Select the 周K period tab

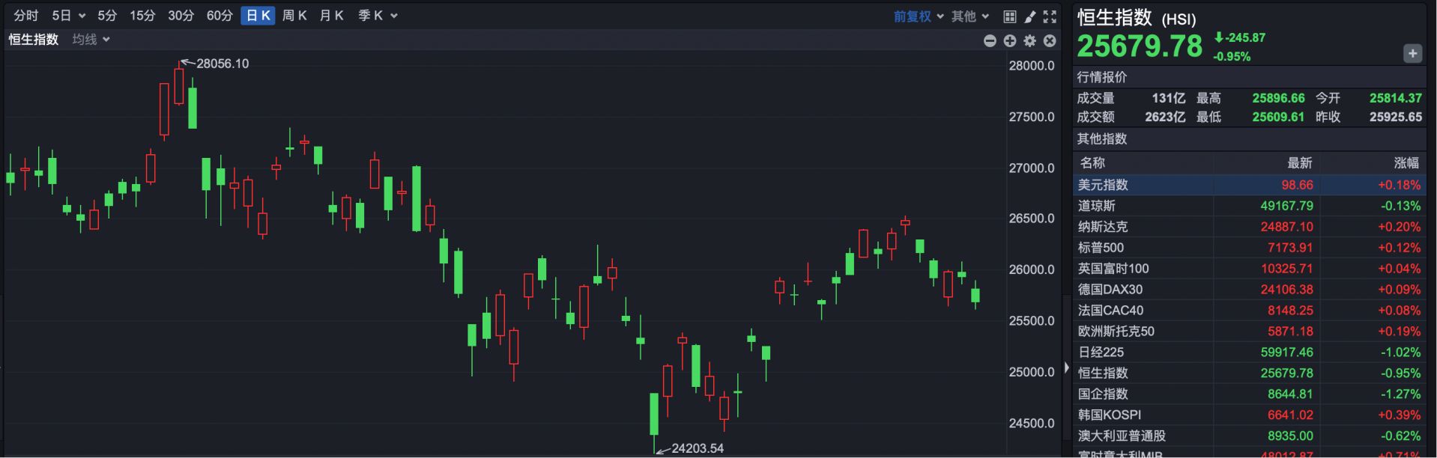point(294,16)
